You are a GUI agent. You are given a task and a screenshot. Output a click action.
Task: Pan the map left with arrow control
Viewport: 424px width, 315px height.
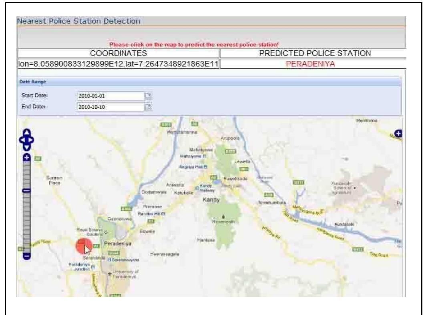click(22, 140)
